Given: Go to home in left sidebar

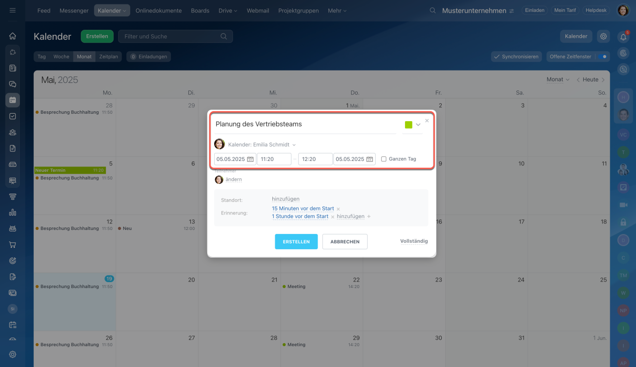Looking at the screenshot, I should pos(12,36).
